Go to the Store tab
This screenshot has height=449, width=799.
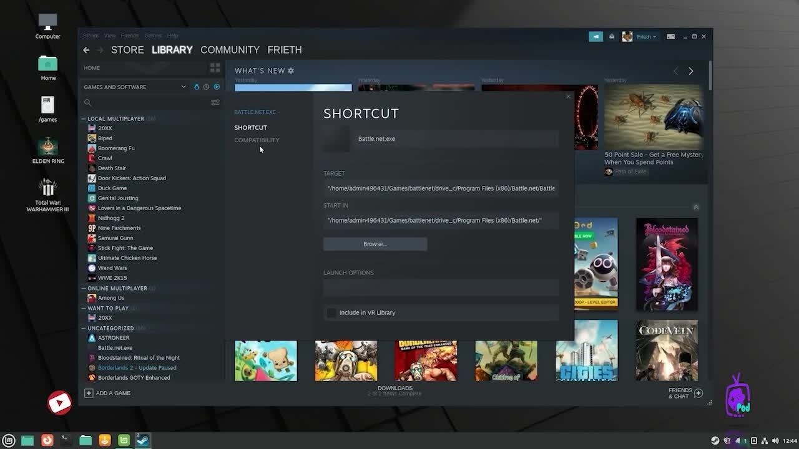click(x=127, y=50)
